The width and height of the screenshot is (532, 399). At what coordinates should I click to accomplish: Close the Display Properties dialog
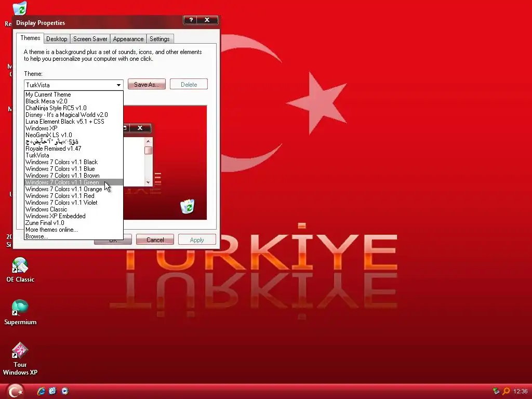click(x=207, y=20)
